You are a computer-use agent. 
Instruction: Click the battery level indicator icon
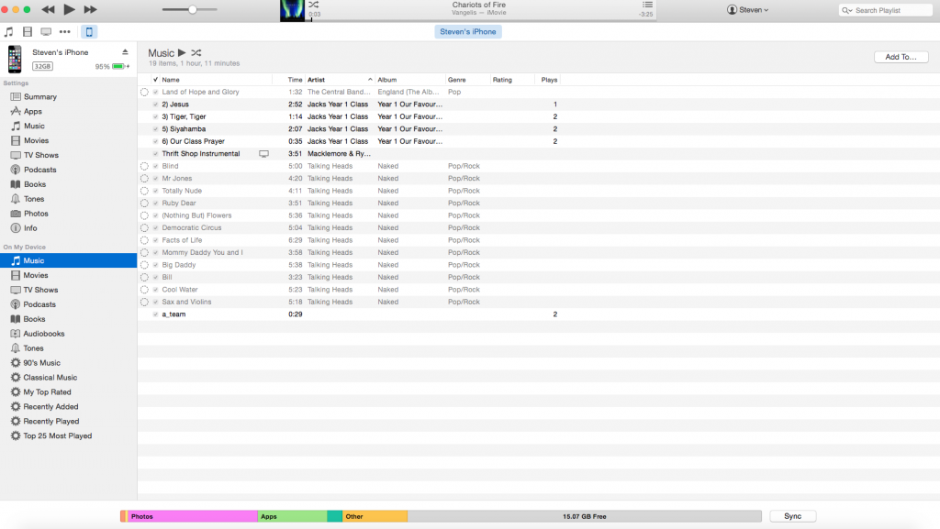pos(120,66)
